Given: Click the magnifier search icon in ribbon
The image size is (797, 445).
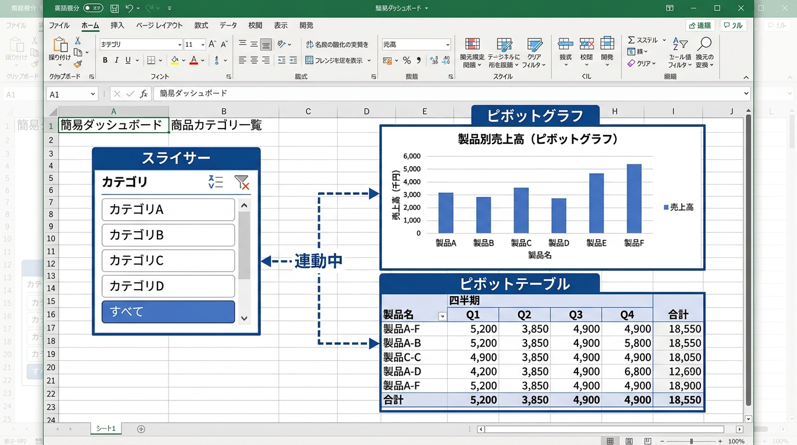Looking at the screenshot, I should click(x=704, y=45).
